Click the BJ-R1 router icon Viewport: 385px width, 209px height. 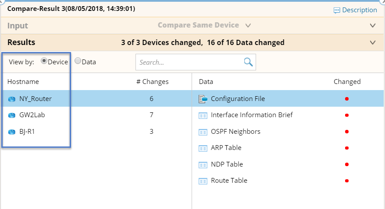coord(12,132)
